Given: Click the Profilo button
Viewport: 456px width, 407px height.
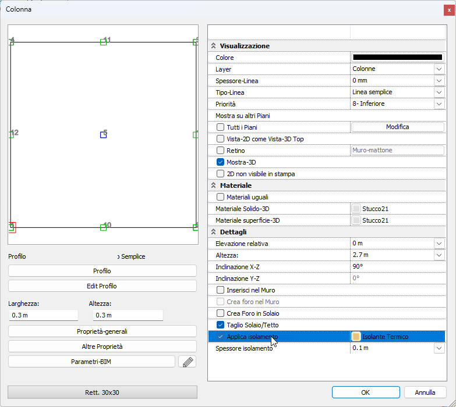Looking at the screenshot, I should coord(102,271).
